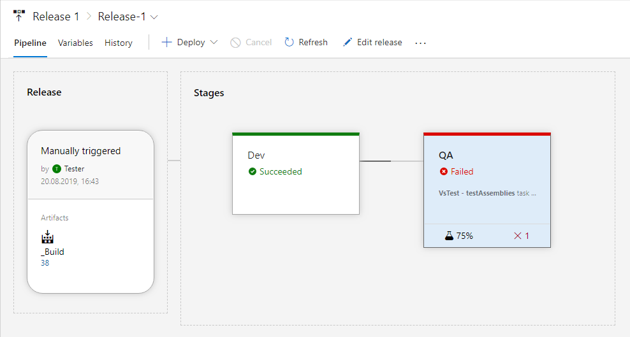Click the pencil icon for Edit release
The width and height of the screenshot is (630, 337).
(x=348, y=43)
